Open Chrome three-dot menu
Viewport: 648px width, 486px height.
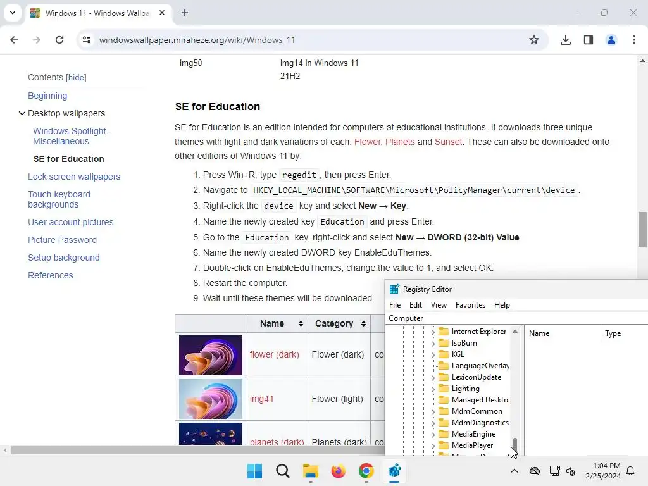pyautogui.click(x=633, y=40)
